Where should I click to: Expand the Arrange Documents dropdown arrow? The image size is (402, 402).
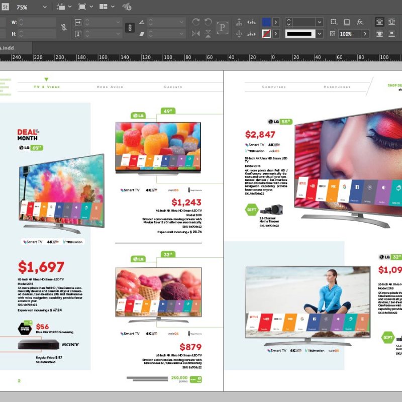pos(113,7)
